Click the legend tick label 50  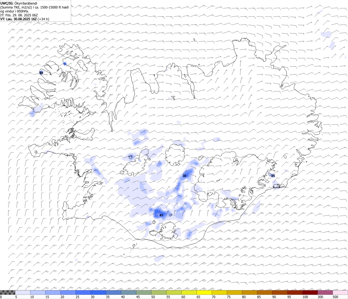(x=153, y=297)
